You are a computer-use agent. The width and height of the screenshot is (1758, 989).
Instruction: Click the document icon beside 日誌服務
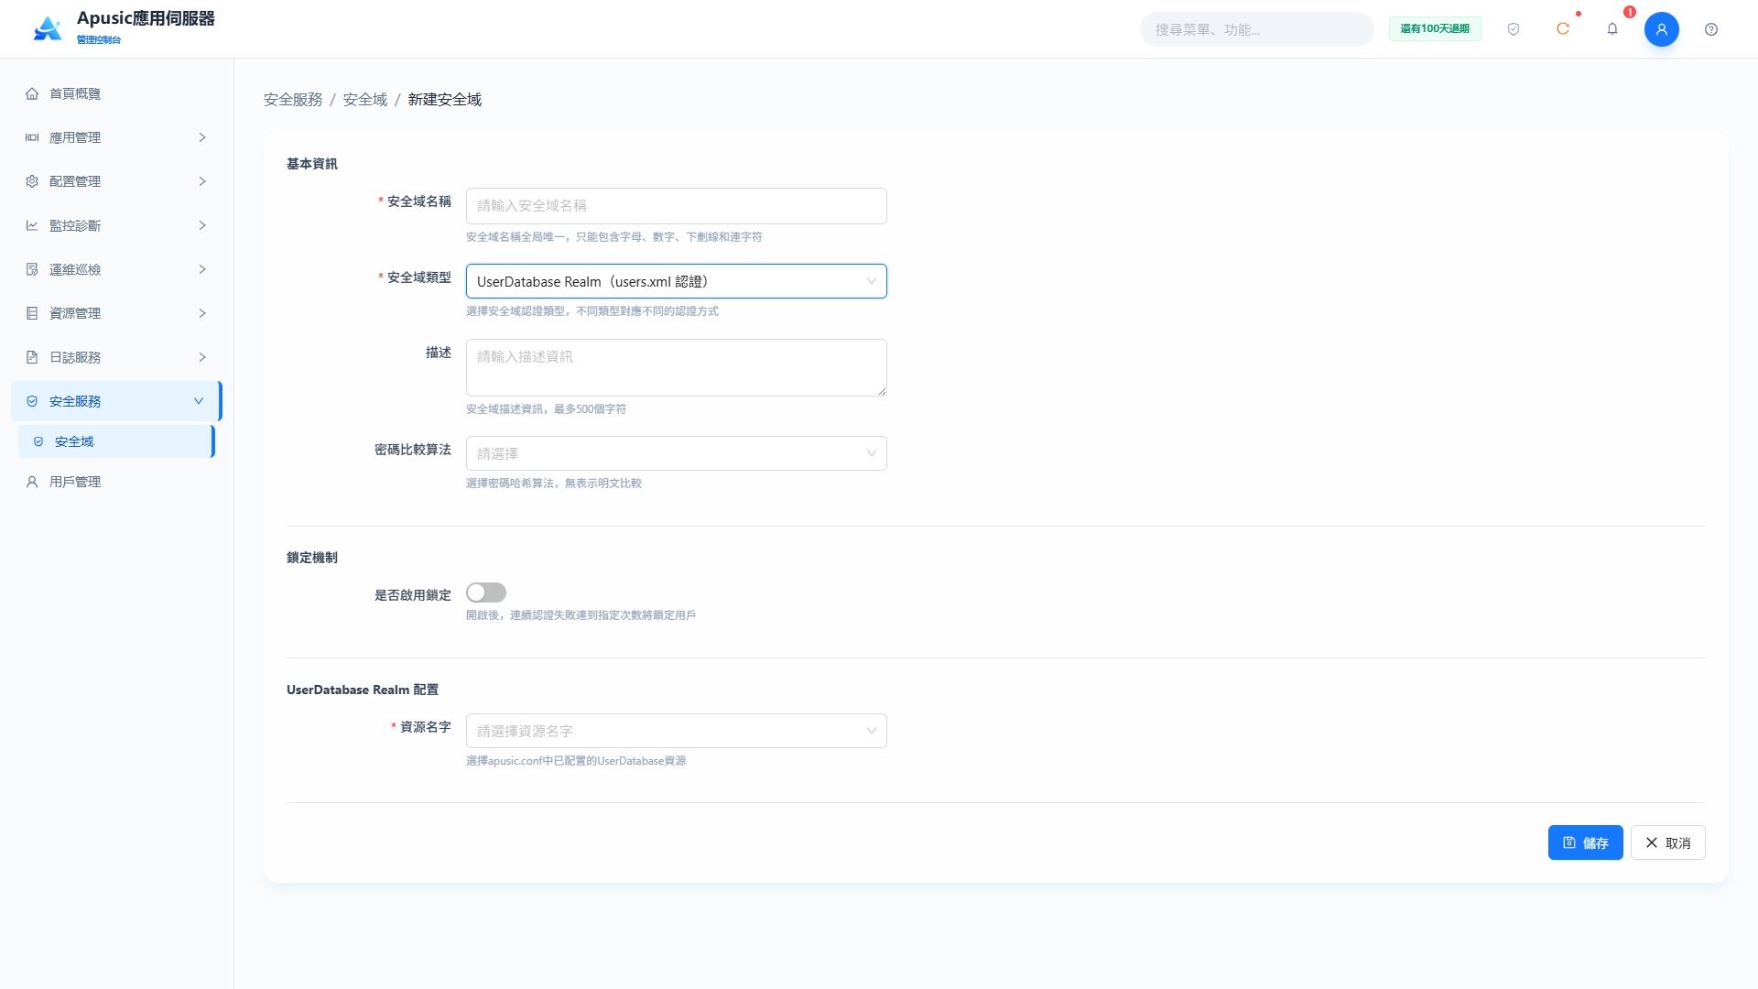[x=32, y=357]
